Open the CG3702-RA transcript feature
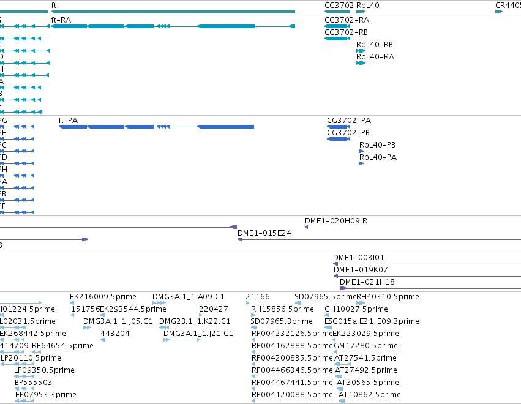 337,26
